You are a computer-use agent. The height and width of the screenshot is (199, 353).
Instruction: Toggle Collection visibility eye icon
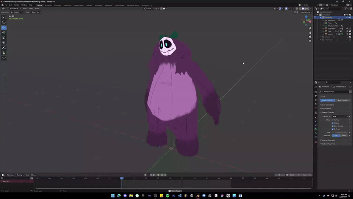(347, 15)
